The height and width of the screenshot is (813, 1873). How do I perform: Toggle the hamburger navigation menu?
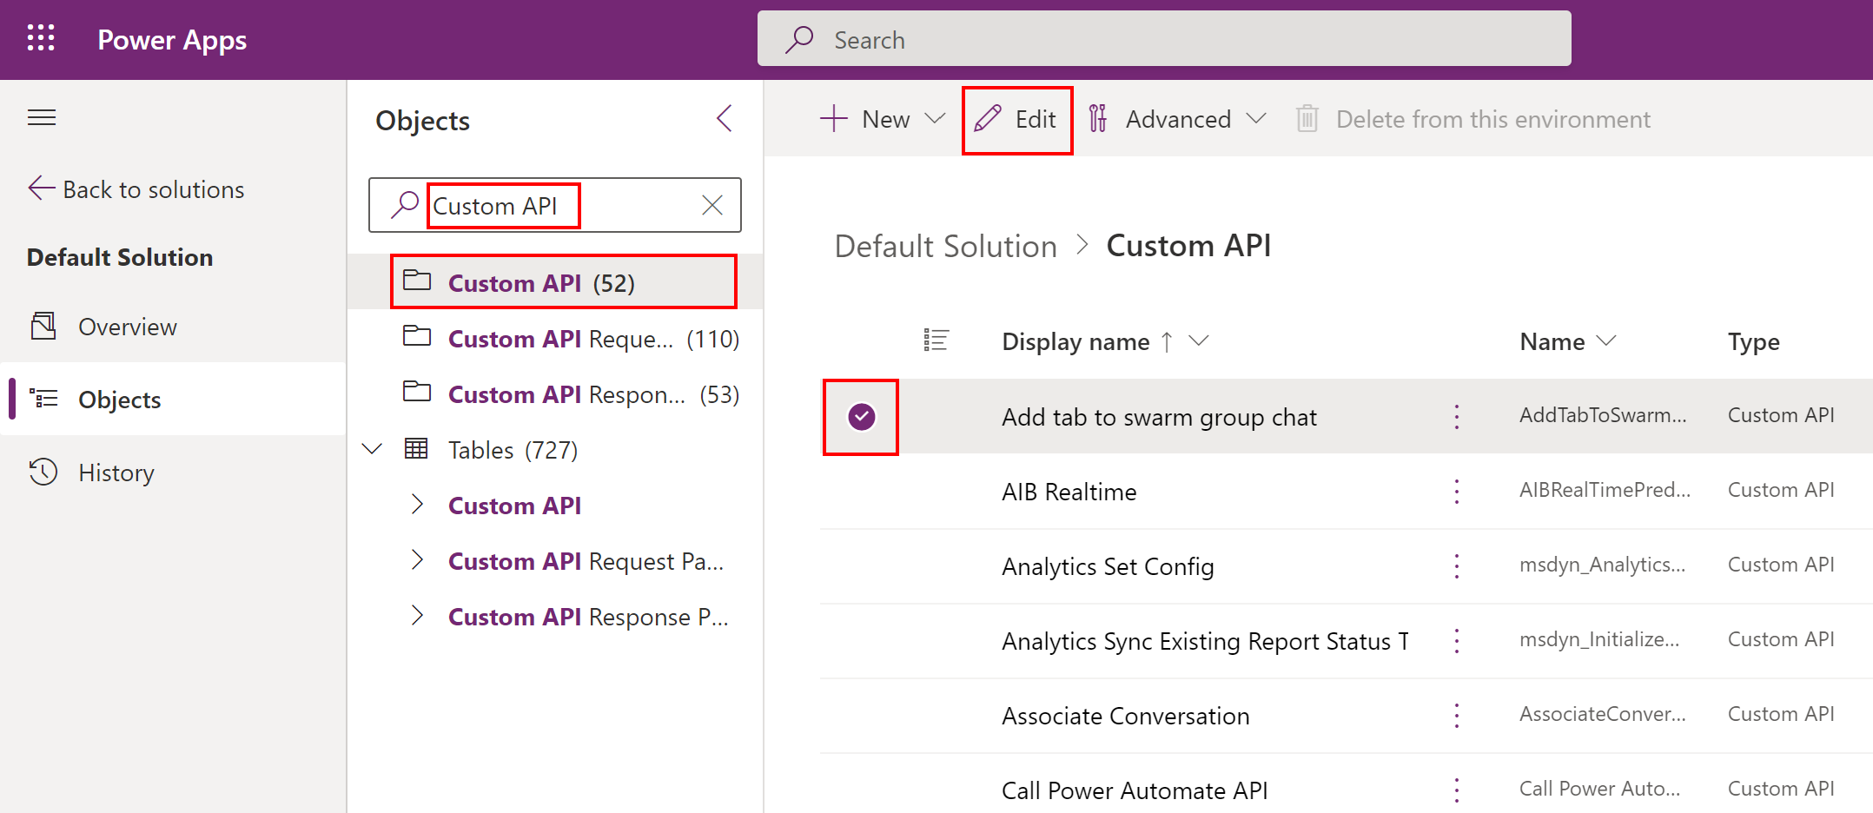tap(42, 117)
